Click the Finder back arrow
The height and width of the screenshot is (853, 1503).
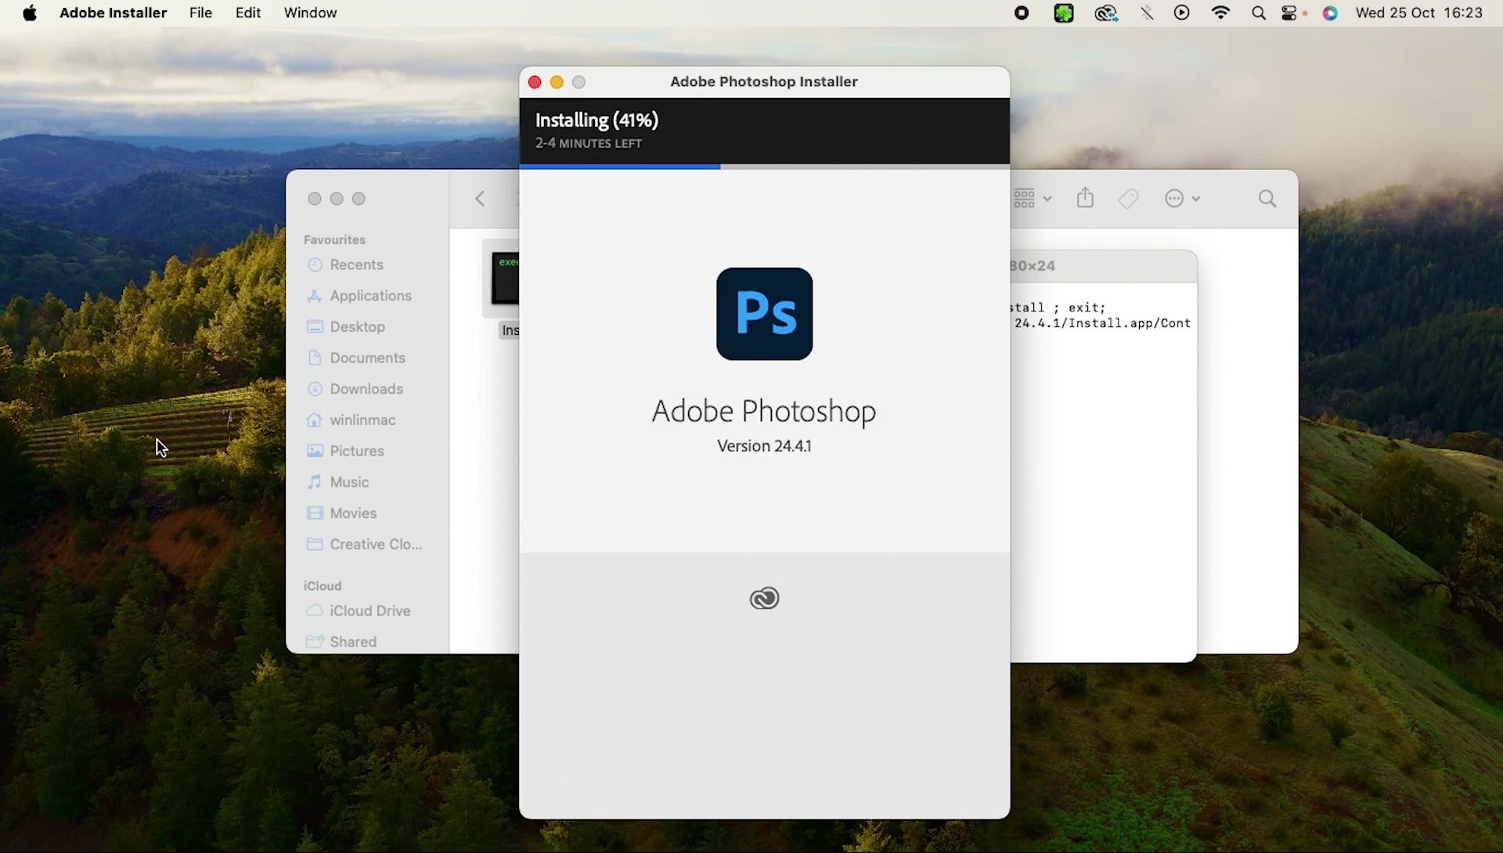[x=480, y=199]
